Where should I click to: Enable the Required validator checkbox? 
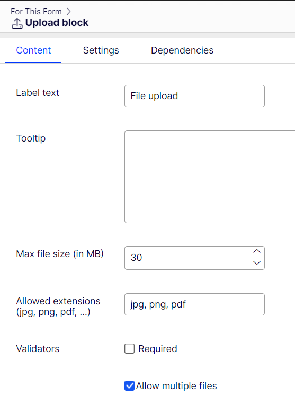pyautogui.click(x=129, y=349)
